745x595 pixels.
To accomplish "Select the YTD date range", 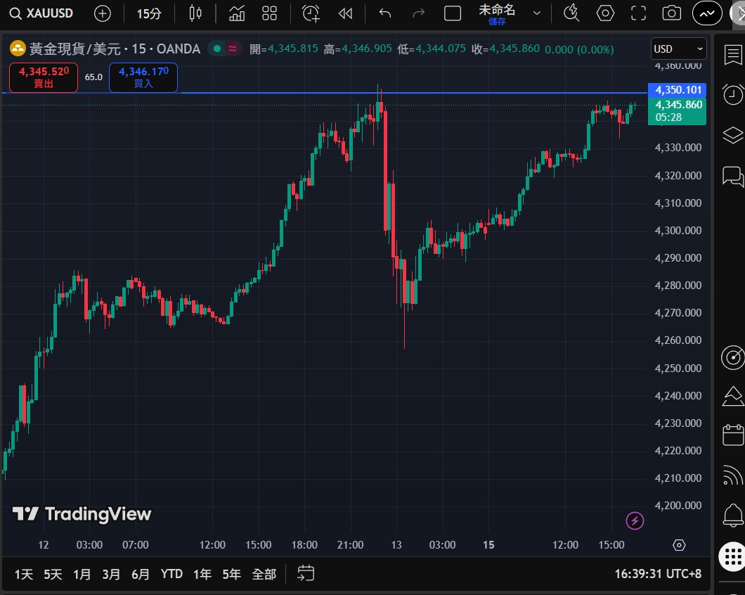I will [x=171, y=574].
